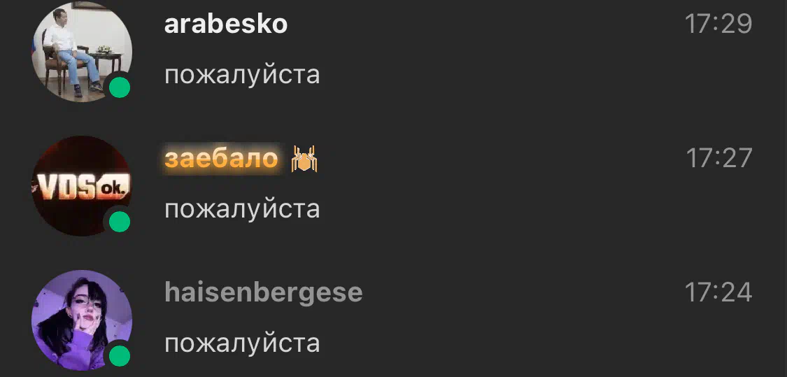Image resolution: width=787 pixels, height=377 pixels.
Task: Select the пожалуйста message under заебало
Action: tap(243, 209)
